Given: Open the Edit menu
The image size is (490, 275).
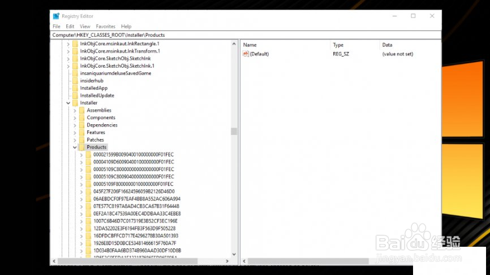Looking at the screenshot, I should (x=70, y=27).
